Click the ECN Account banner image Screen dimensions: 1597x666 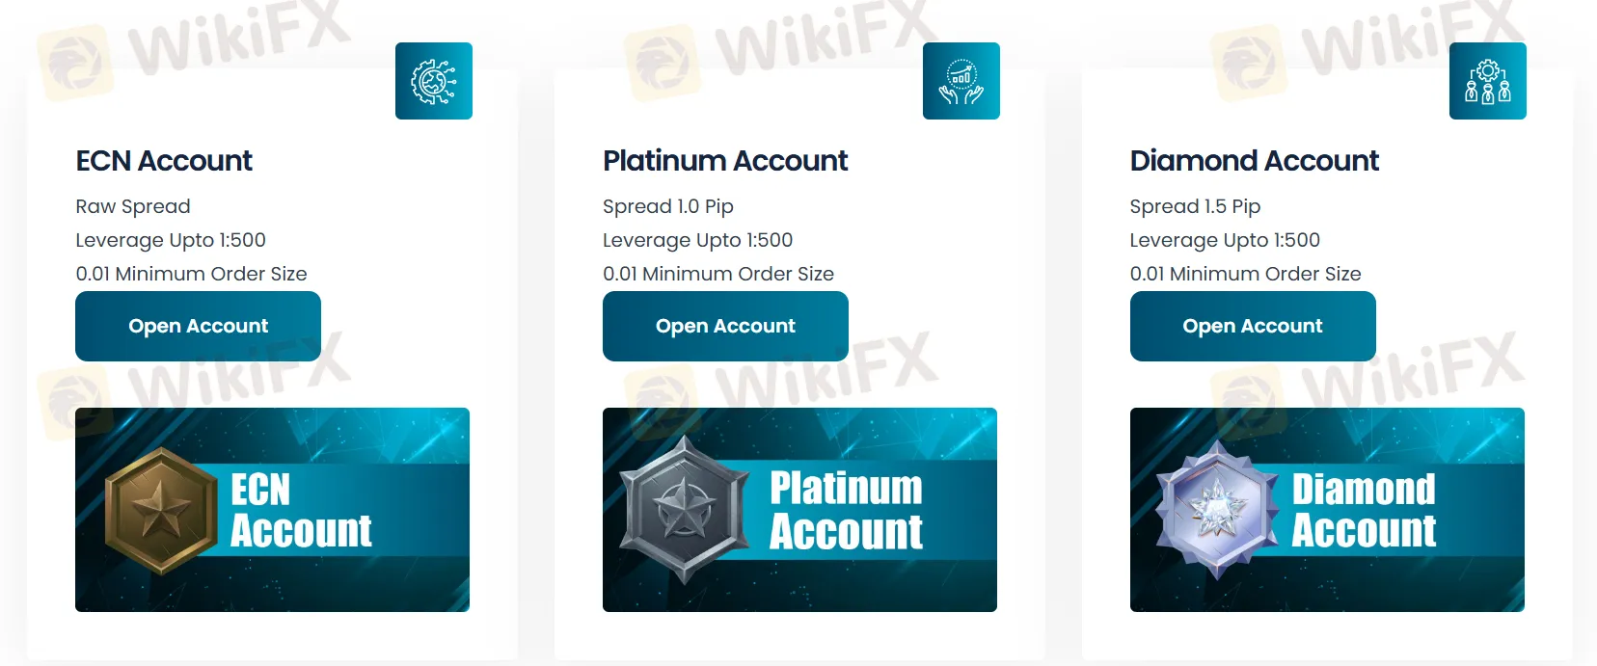click(273, 511)
